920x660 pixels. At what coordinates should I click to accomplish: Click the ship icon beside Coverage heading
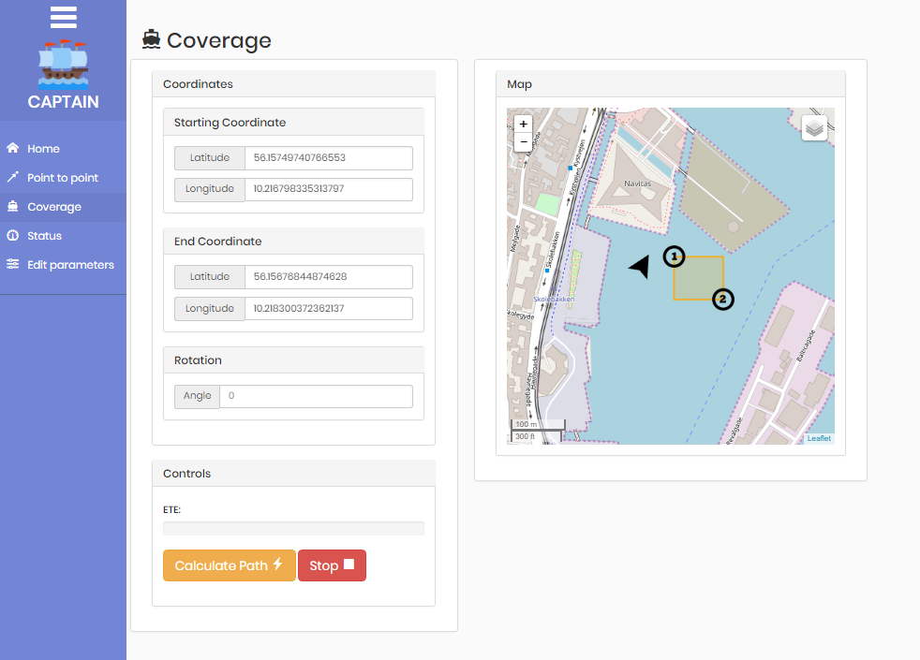[152, 39]
